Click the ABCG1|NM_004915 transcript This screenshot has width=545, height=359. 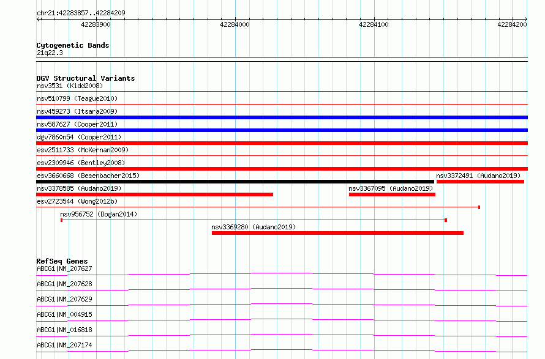click(x=64, y=314)
